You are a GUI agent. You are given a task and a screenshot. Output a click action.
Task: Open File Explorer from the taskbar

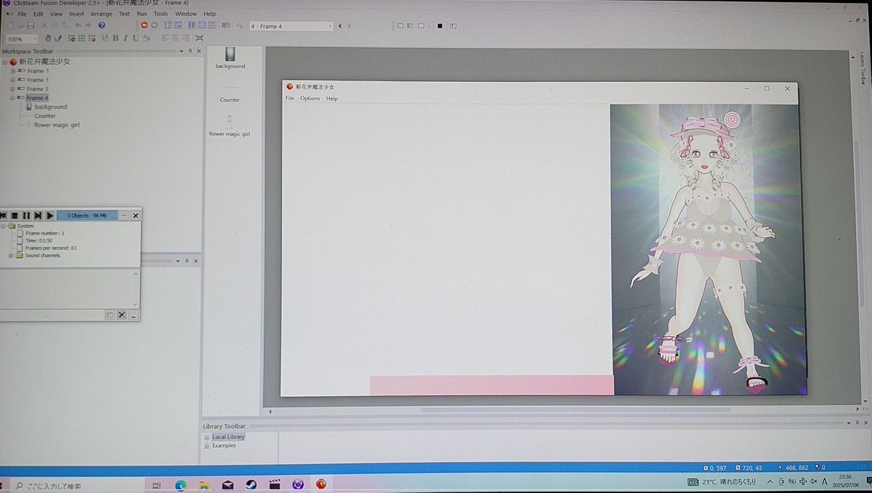click(x=204, y=484)
